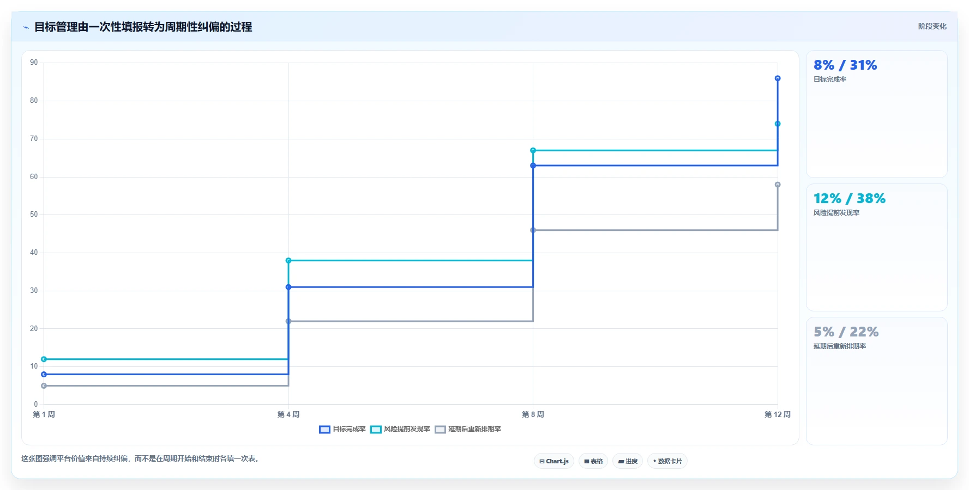Open the 8% / 31% 目标完成率 card
This screenshot has height=490, width=969.
click(877, 114)
